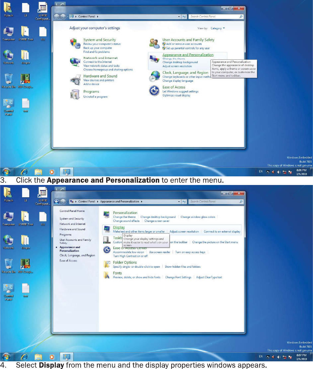This screenshot has width=313, height=369.
Task: Click Change sound effects
Action: [x=126, y=221]
